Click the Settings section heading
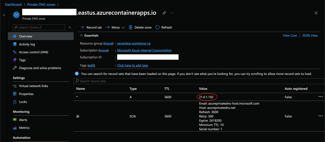Image resolution: width=325 pixels, height=142 pixels. pyautogui.click(x=19, y=78)
